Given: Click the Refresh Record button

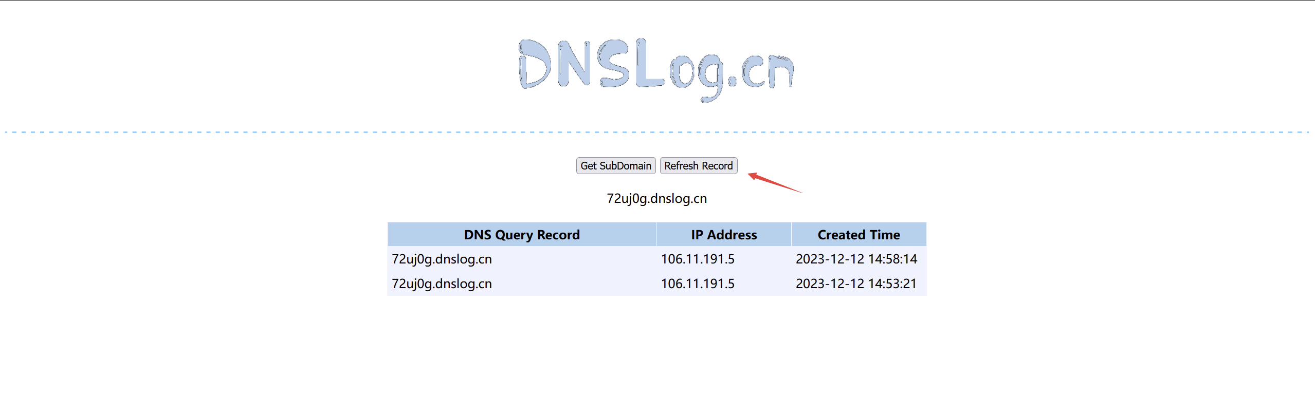Looking at the screenshot, I should coord(698,166).
